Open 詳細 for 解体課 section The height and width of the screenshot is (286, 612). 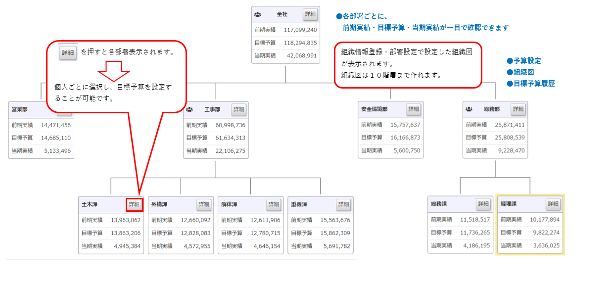coord(274,204)
